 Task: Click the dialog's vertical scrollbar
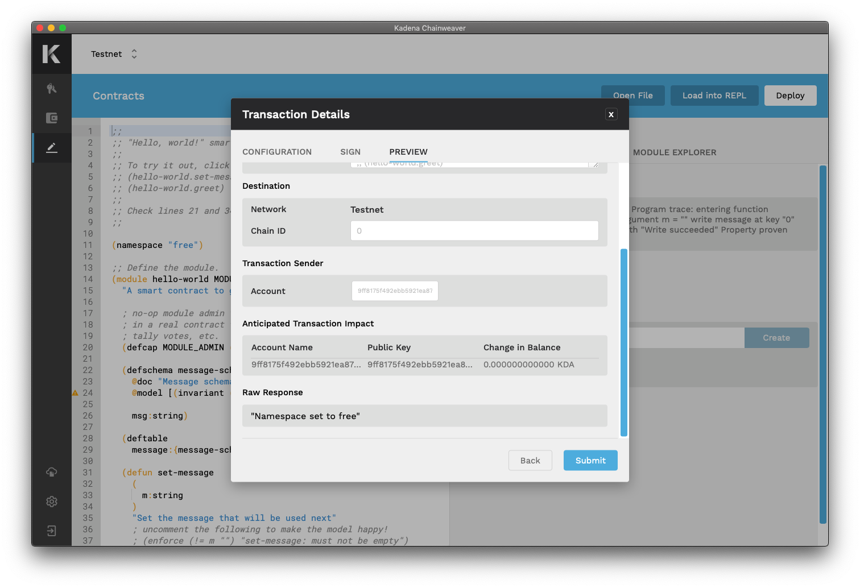coord(624,342)
